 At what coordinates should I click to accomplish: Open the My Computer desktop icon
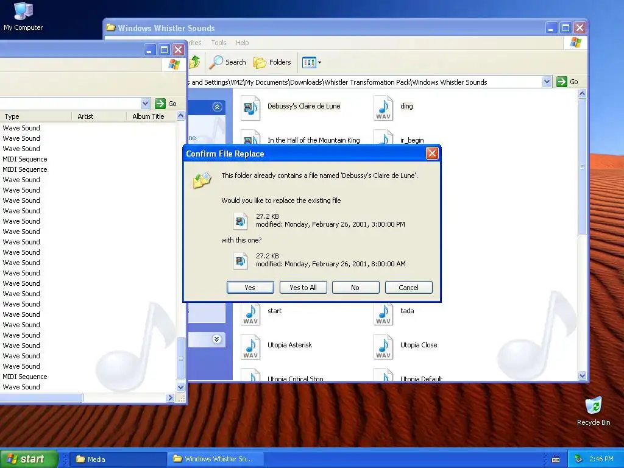(23, 16)
